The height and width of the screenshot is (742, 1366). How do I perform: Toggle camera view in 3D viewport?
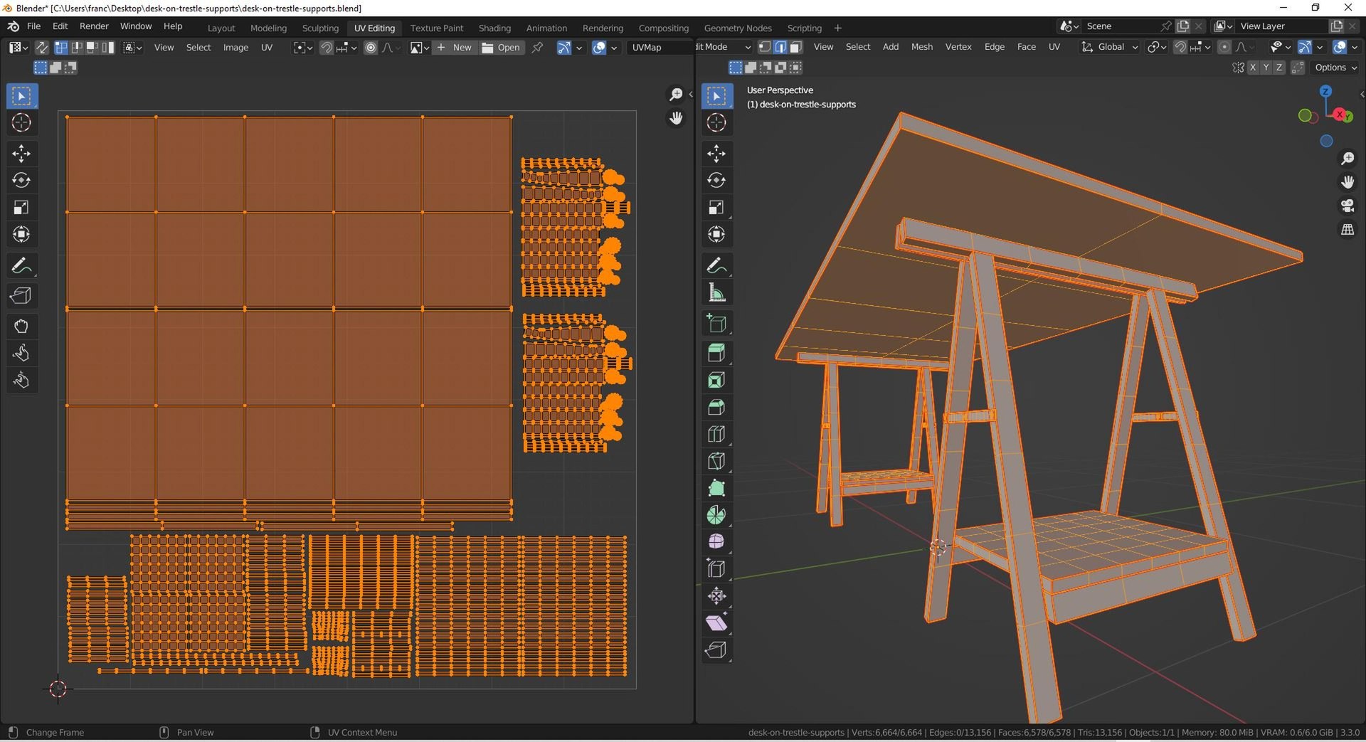tap(1348, 206)
